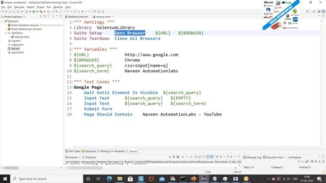
Task: Open the Run menu
Action: tap(49, 7)
